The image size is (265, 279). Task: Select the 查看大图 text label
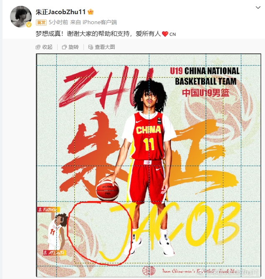[x=105, y=47]
